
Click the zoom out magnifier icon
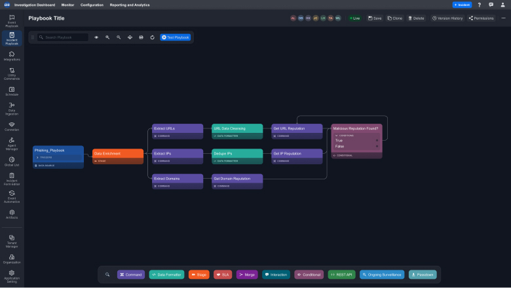point(119,37)
